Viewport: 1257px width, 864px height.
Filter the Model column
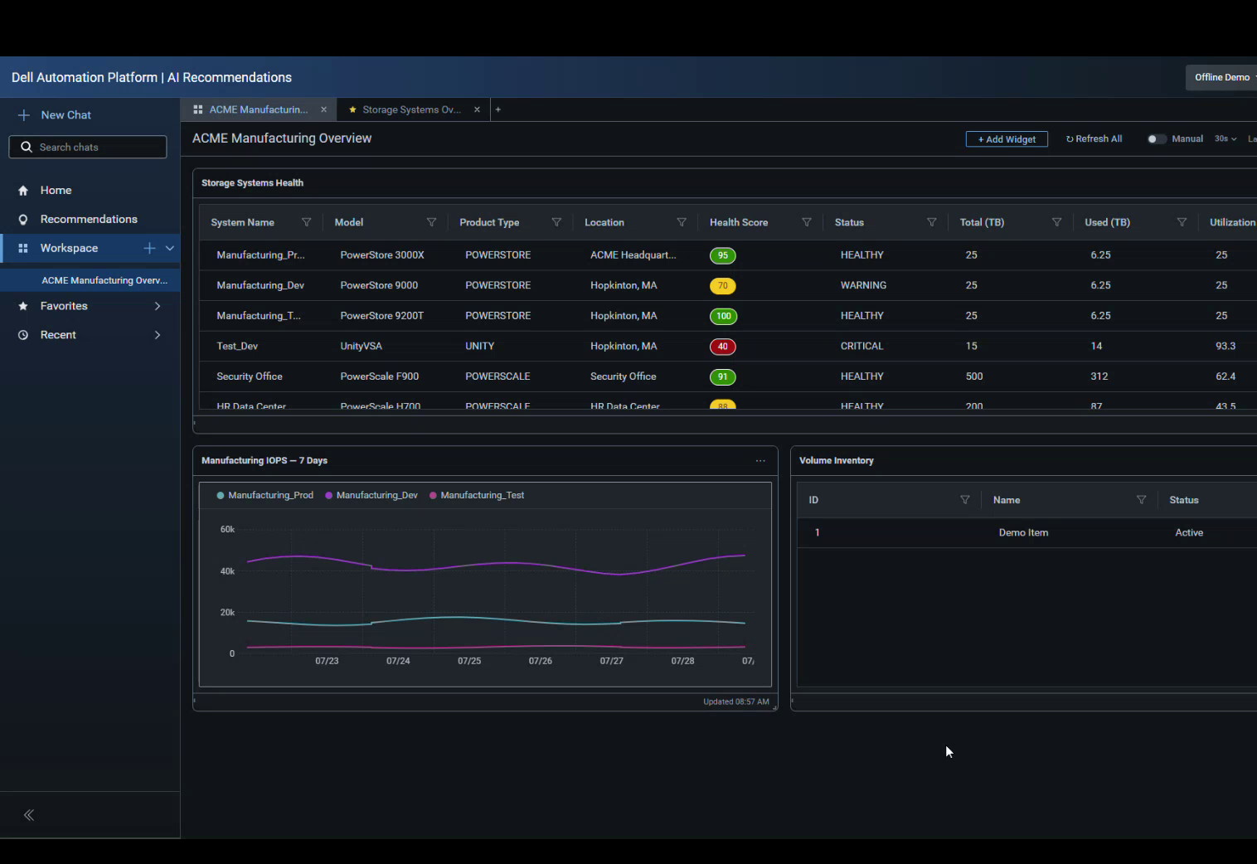pos(431,222)
